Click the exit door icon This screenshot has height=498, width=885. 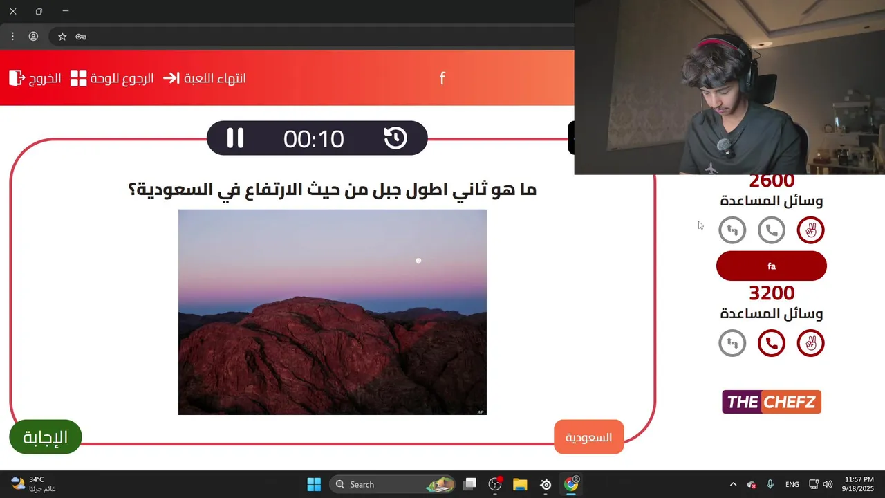pos(17,78)
